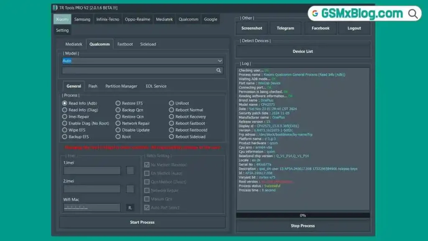Select the Reboot Fastboot option
Image resolution: width=428 pixels, height=241 pixels.
[171, 123]
